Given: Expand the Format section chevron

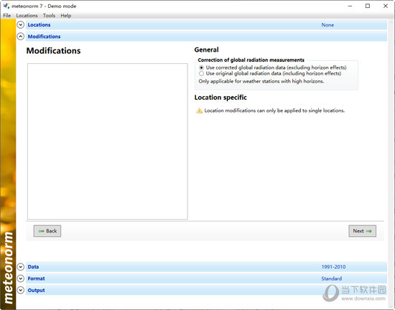Looking at the screenshot, I should point(20,278).
